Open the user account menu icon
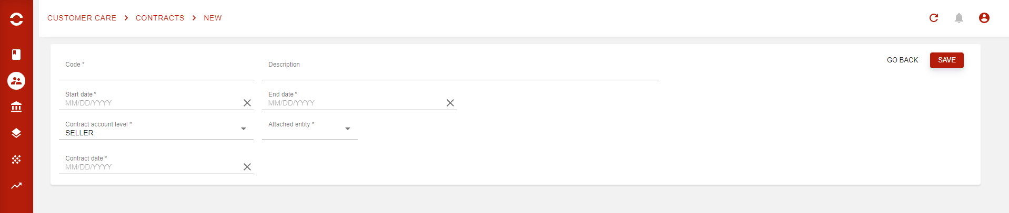 984,18
